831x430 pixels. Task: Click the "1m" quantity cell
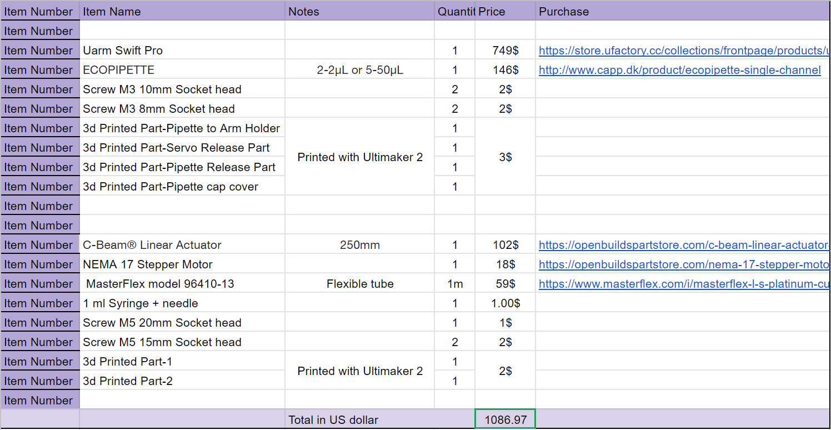pos(455,284)
